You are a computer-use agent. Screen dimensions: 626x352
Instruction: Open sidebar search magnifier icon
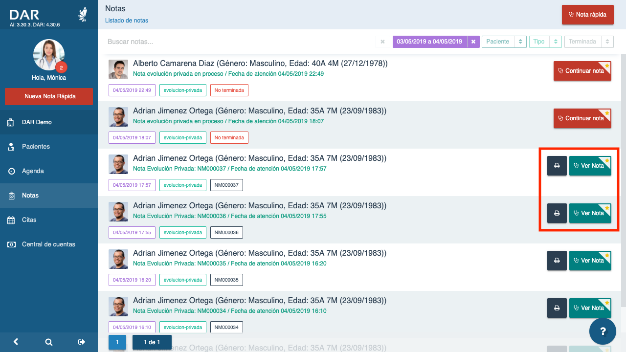[49, 342]
